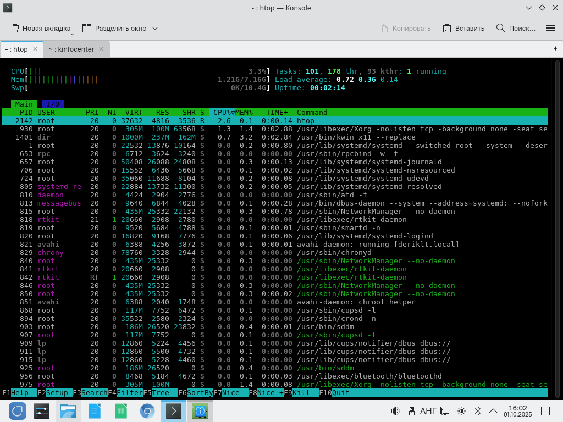The width and height of the screenshot is (563, 422).
Task: Select the I/O tab in htop
Action: 52,104
